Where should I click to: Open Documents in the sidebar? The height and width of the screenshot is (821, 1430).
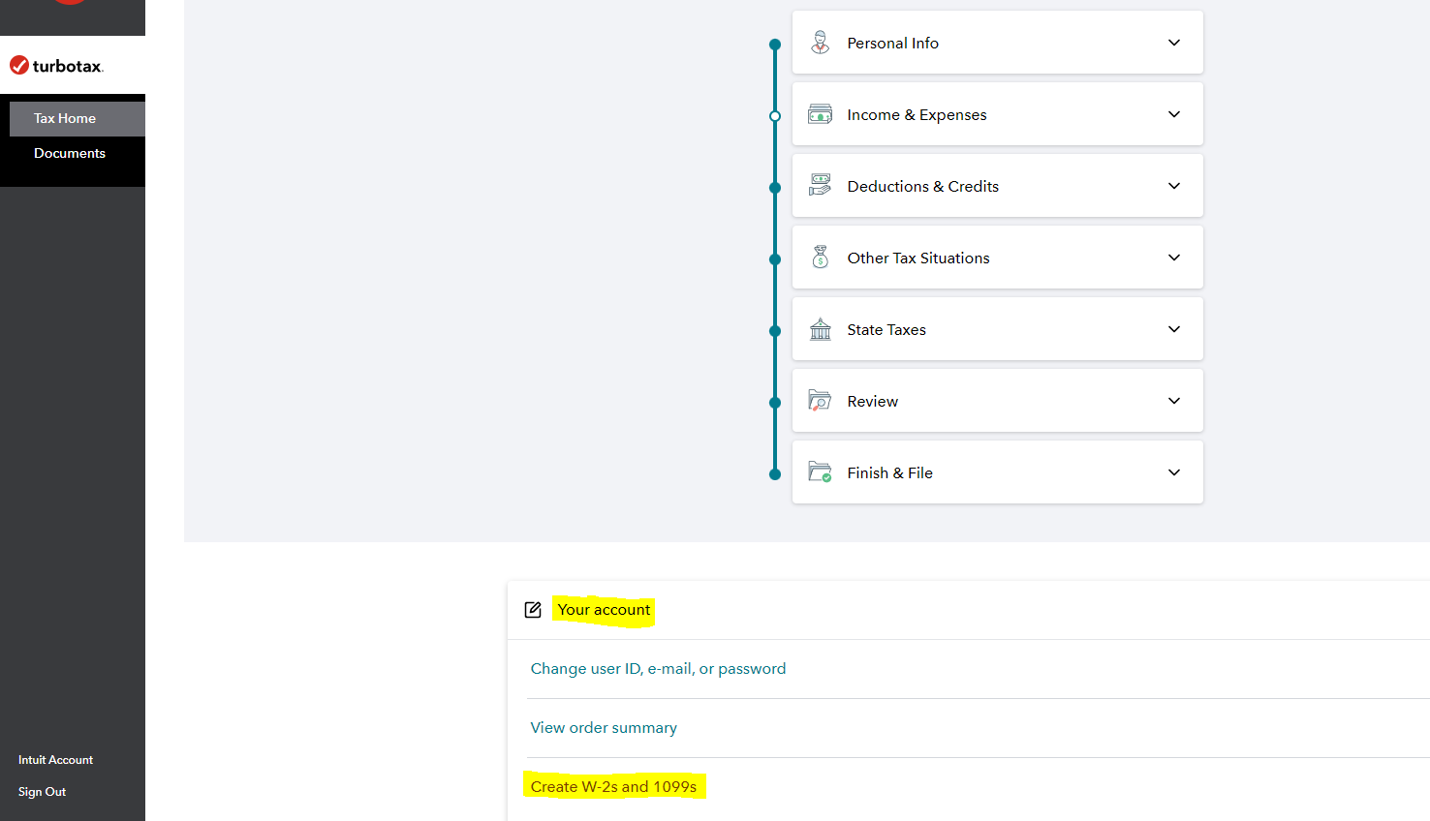70,153
